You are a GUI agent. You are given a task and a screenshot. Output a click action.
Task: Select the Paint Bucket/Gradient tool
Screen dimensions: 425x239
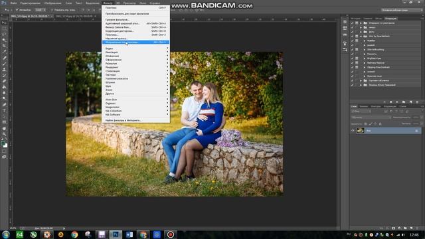(x=4, y=87)
